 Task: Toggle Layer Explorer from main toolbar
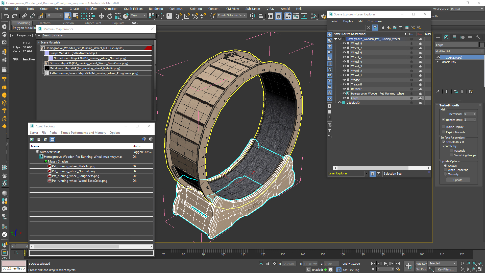(x=278, y=16)
